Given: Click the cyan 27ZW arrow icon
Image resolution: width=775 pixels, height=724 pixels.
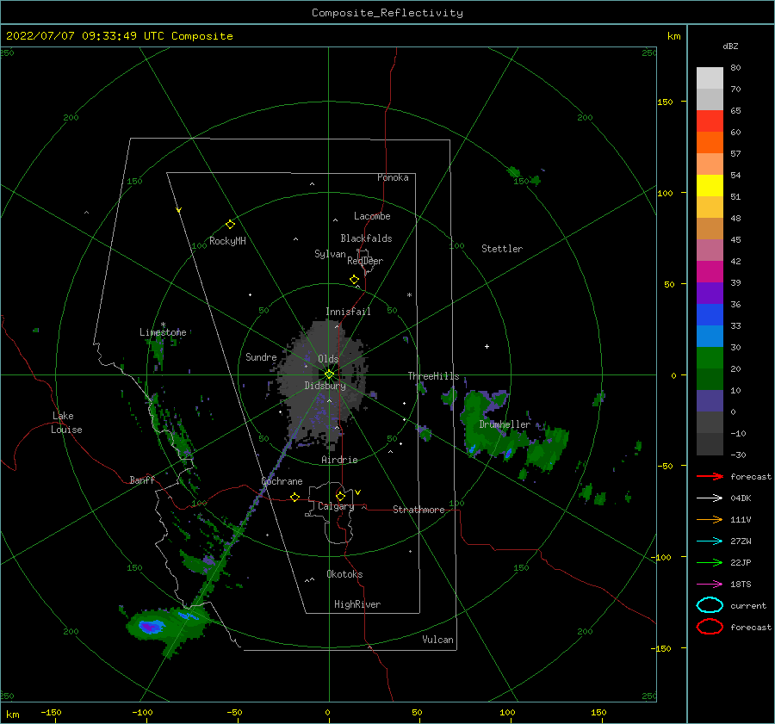Looking at the screenshot, I should 710,541.
